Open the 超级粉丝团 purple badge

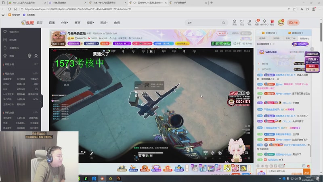75,44
